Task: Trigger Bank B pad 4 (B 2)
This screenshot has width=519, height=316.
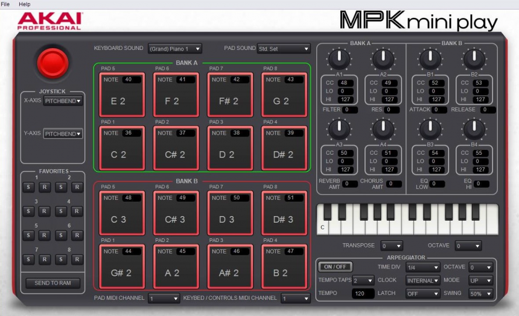Action: (284, 267)
